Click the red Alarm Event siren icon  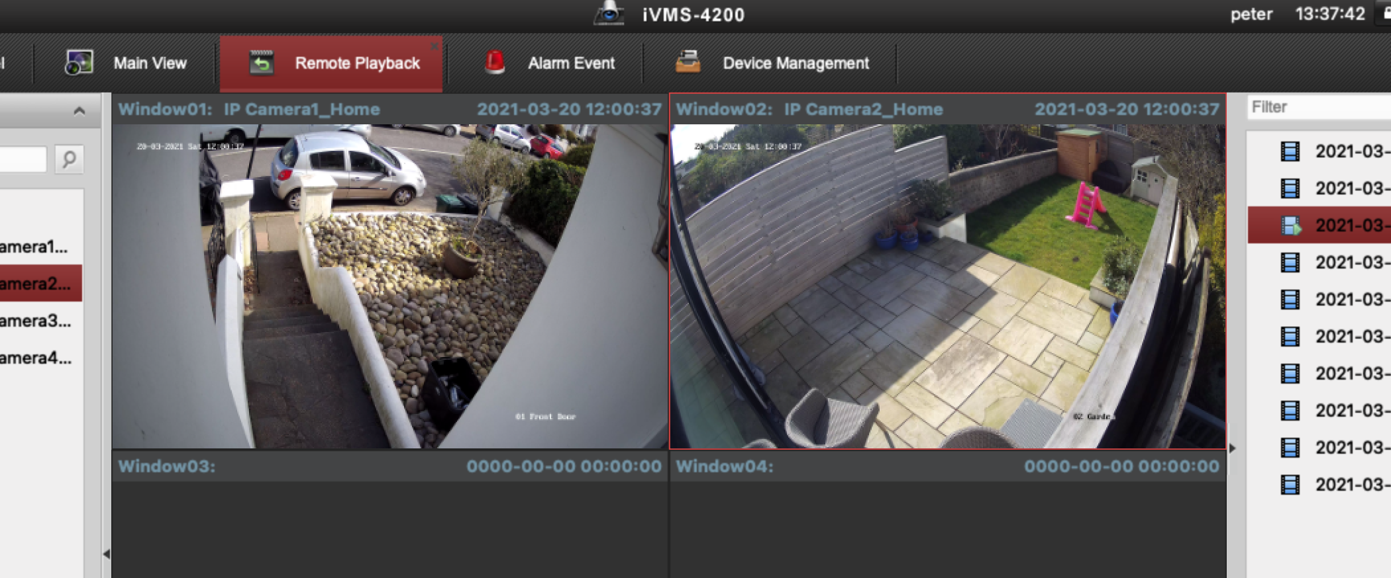pyautogui.click(x=494, y=63)
